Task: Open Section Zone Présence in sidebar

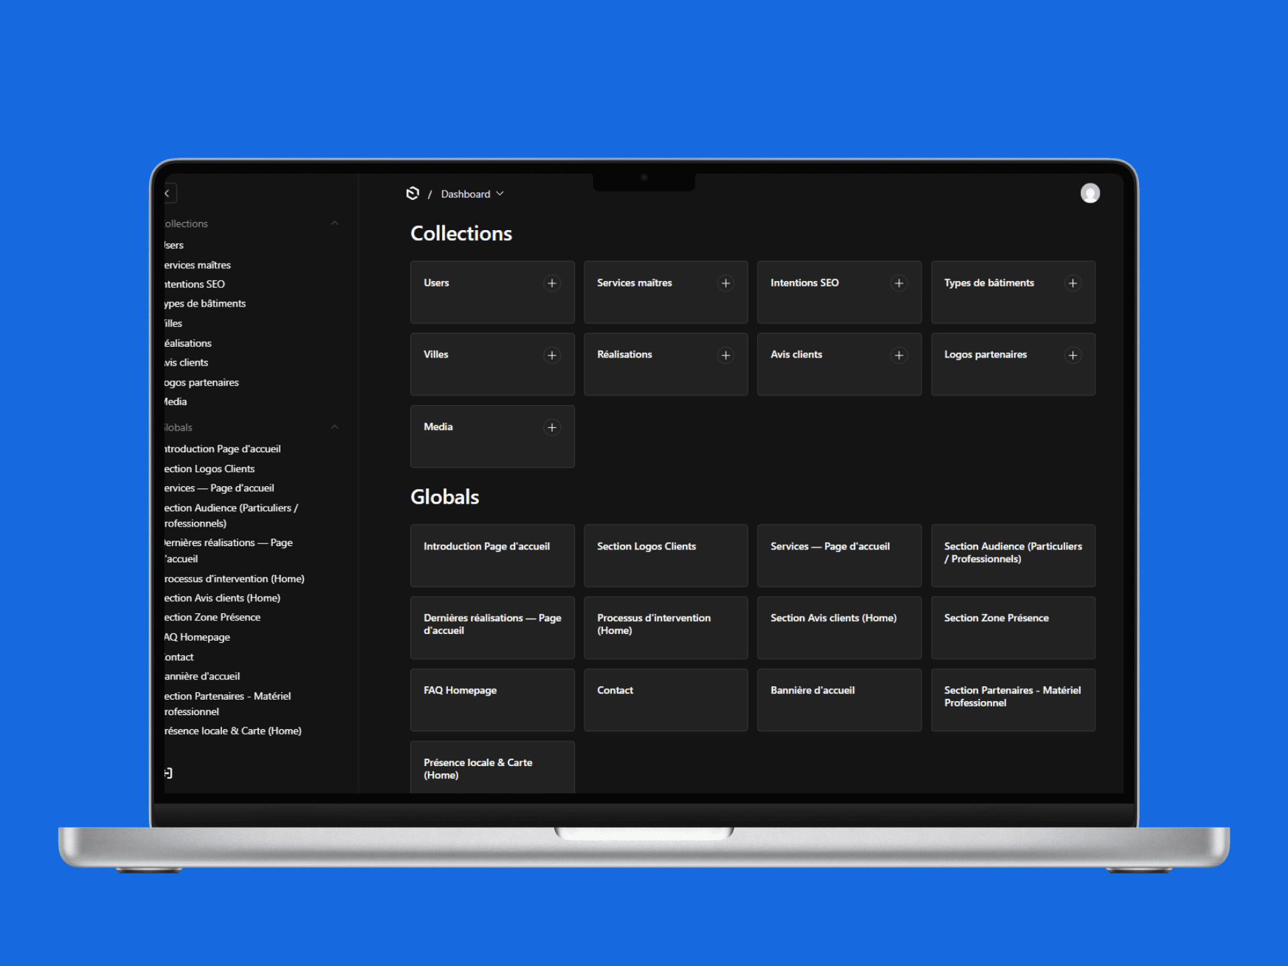Action: click(212, 617)
